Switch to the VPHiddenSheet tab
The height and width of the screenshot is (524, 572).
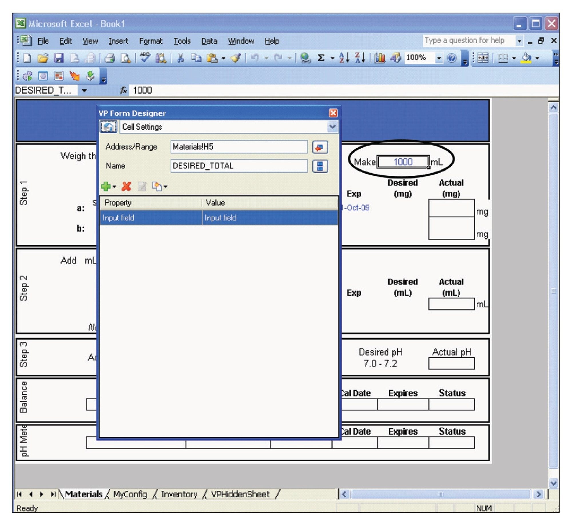(240, 494)
